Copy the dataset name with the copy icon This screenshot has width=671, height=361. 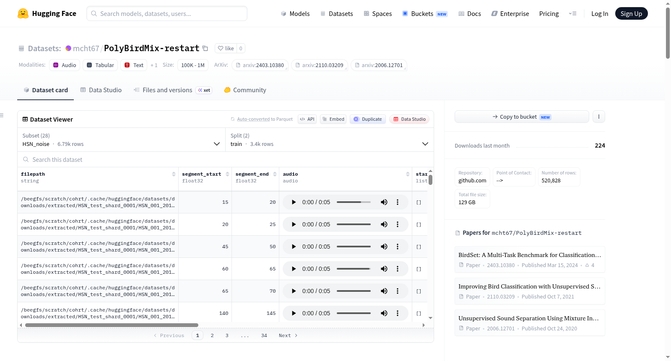pyautogui.click(x=205, y=48)
